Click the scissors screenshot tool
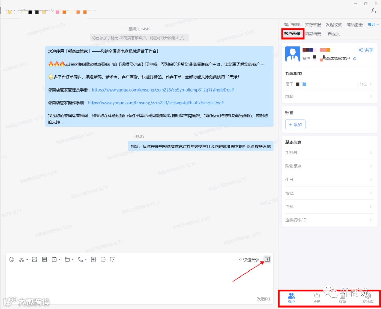The height and width of the screenshot is (309, 381). click(22, 260)
